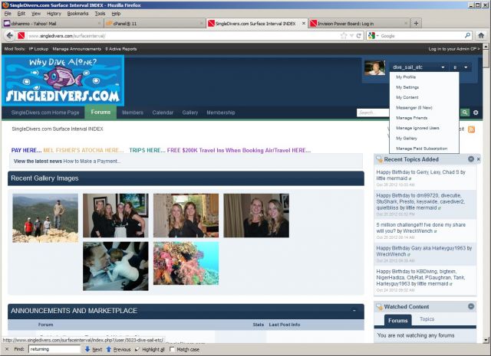Close the Recent Topics Added block

(x=478, y=159)
